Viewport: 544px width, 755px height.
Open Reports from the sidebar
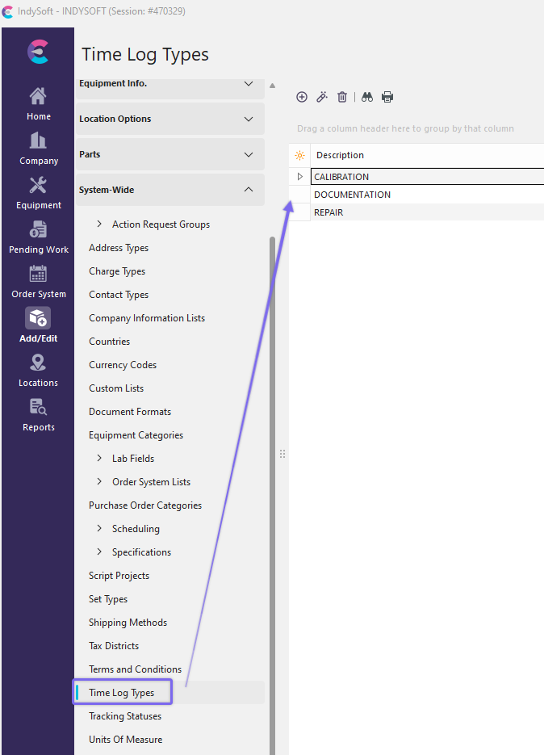pos(38,415)
